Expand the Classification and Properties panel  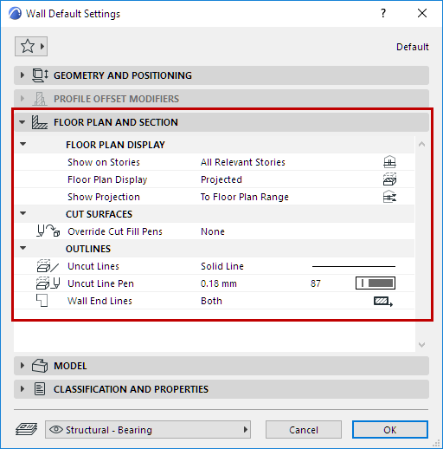click(x=22, y=389)
